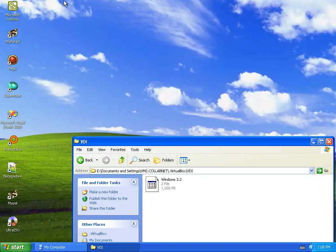Toggle the Folders tree pane
Screen dimensions: 336x252
tap(164, 160)
